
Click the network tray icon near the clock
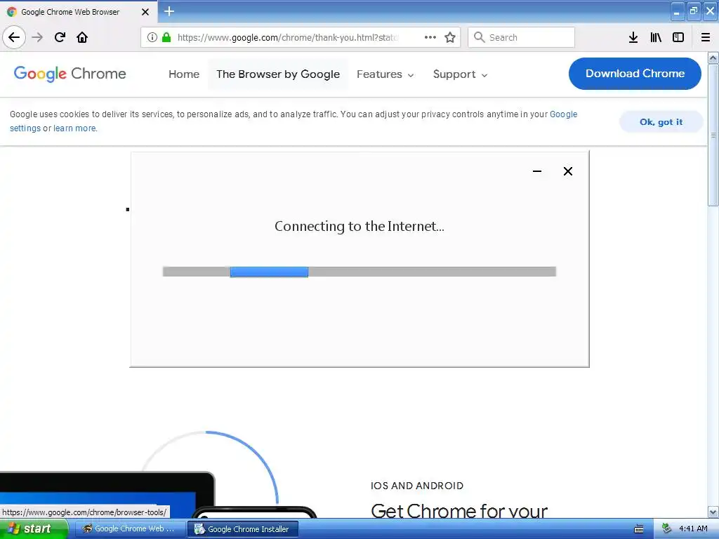[x=667, y=528]
